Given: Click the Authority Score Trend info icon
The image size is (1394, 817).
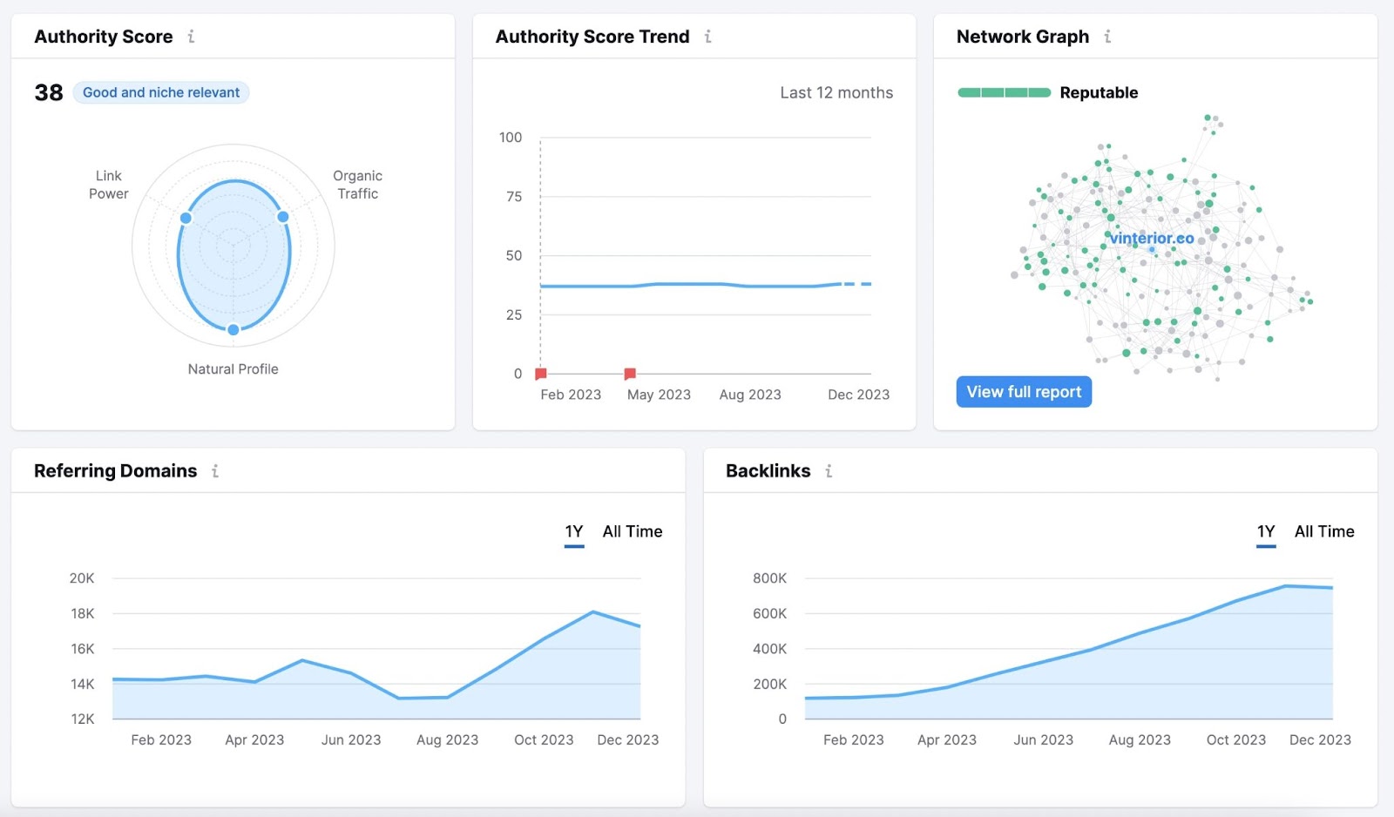Looking at the screenshot, I should [708, 37].
